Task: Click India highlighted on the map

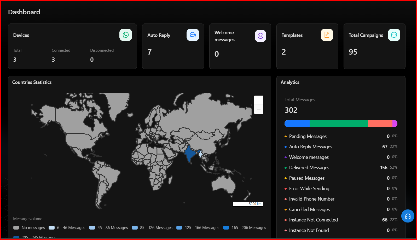Action: [189, 154]
